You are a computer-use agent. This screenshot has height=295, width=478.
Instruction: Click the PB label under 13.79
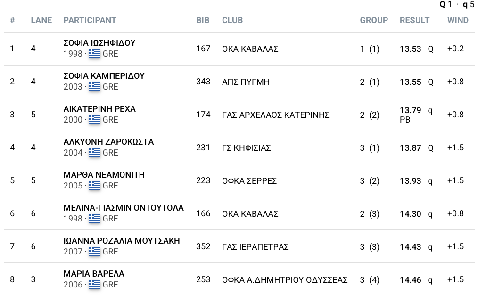[x=405, y=120]
